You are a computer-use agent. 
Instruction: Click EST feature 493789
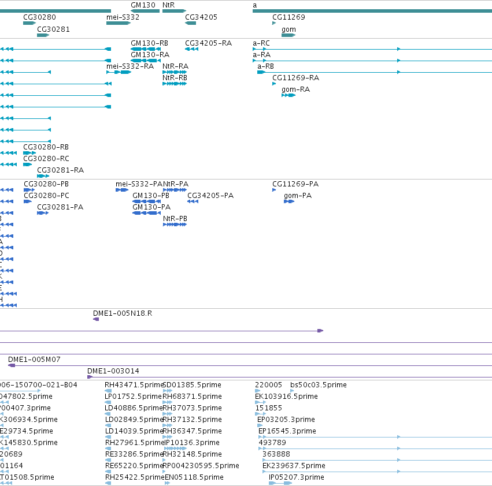[375, 448]
